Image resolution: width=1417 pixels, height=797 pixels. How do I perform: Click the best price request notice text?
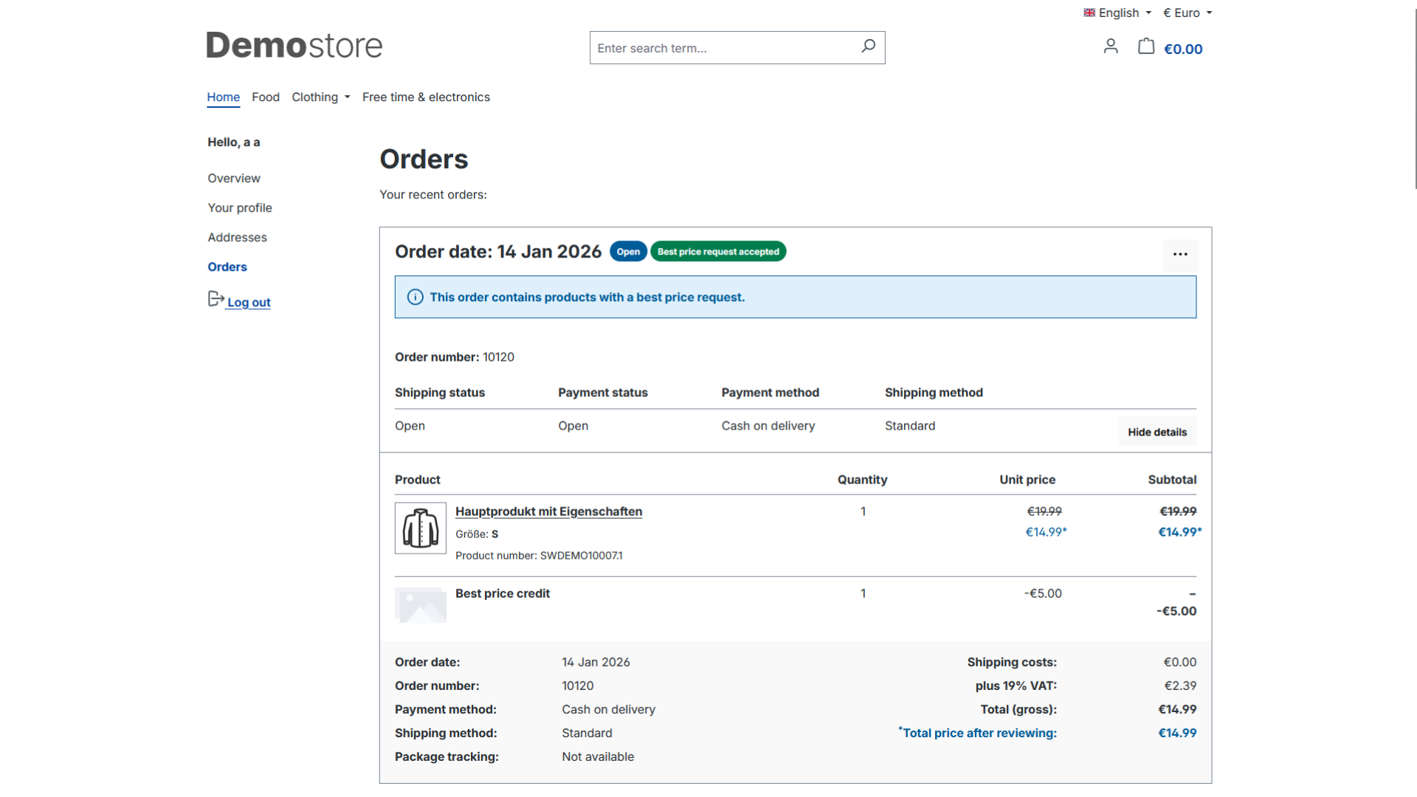[x=587, y=297]
